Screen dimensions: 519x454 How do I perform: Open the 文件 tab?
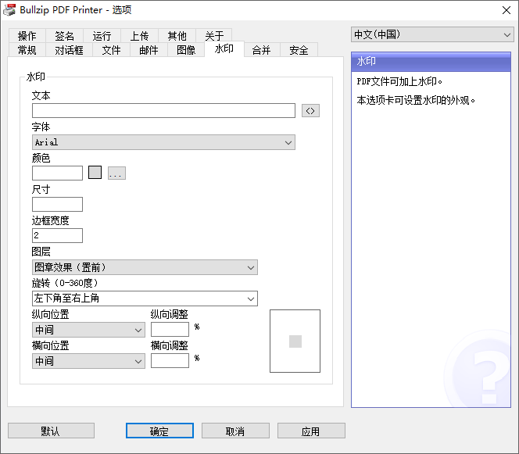click(111, 50)
